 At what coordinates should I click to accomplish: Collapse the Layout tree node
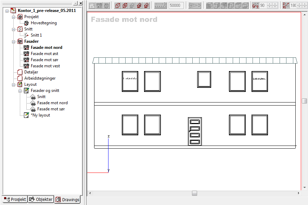click(x=13, y=85)
